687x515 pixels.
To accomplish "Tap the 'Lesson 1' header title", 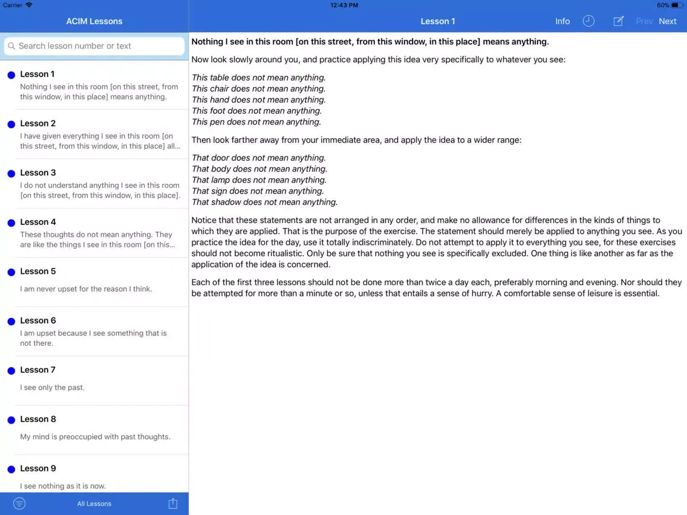I will [x=438, y=21].
